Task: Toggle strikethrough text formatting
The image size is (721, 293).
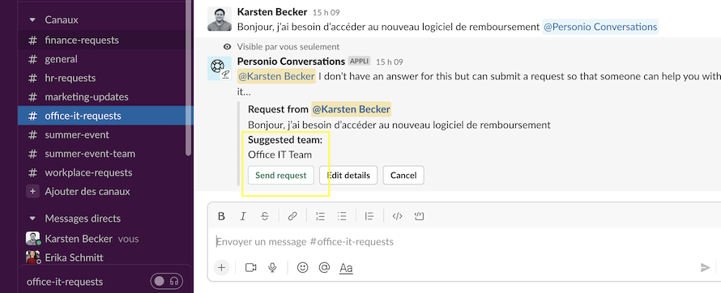Action: click(265, 216)
